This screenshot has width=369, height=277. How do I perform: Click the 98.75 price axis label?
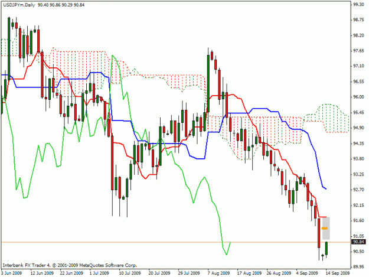[358, 20]
